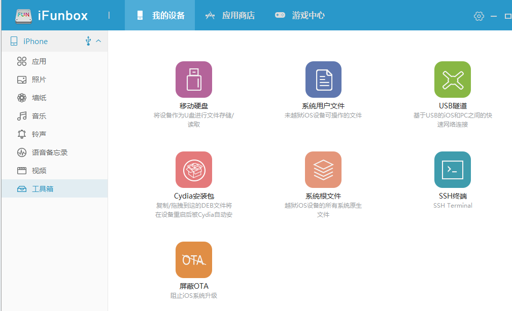Open the 系统用户文件 document icon
This screenshot has height=311, width=512.
323,80
